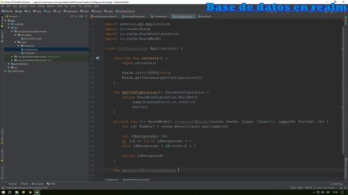Select Configuracion file in project tree
The image size is (348, 195).
(x=29, y=49)
